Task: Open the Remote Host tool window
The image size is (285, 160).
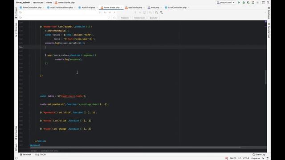Action: pos(269,30)
